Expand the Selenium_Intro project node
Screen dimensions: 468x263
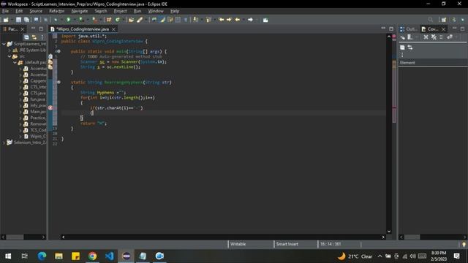4,142
